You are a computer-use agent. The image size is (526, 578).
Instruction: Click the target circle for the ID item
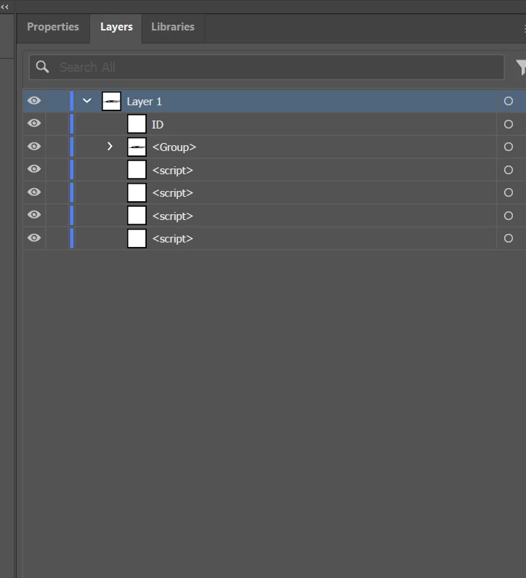click(509, 124)
